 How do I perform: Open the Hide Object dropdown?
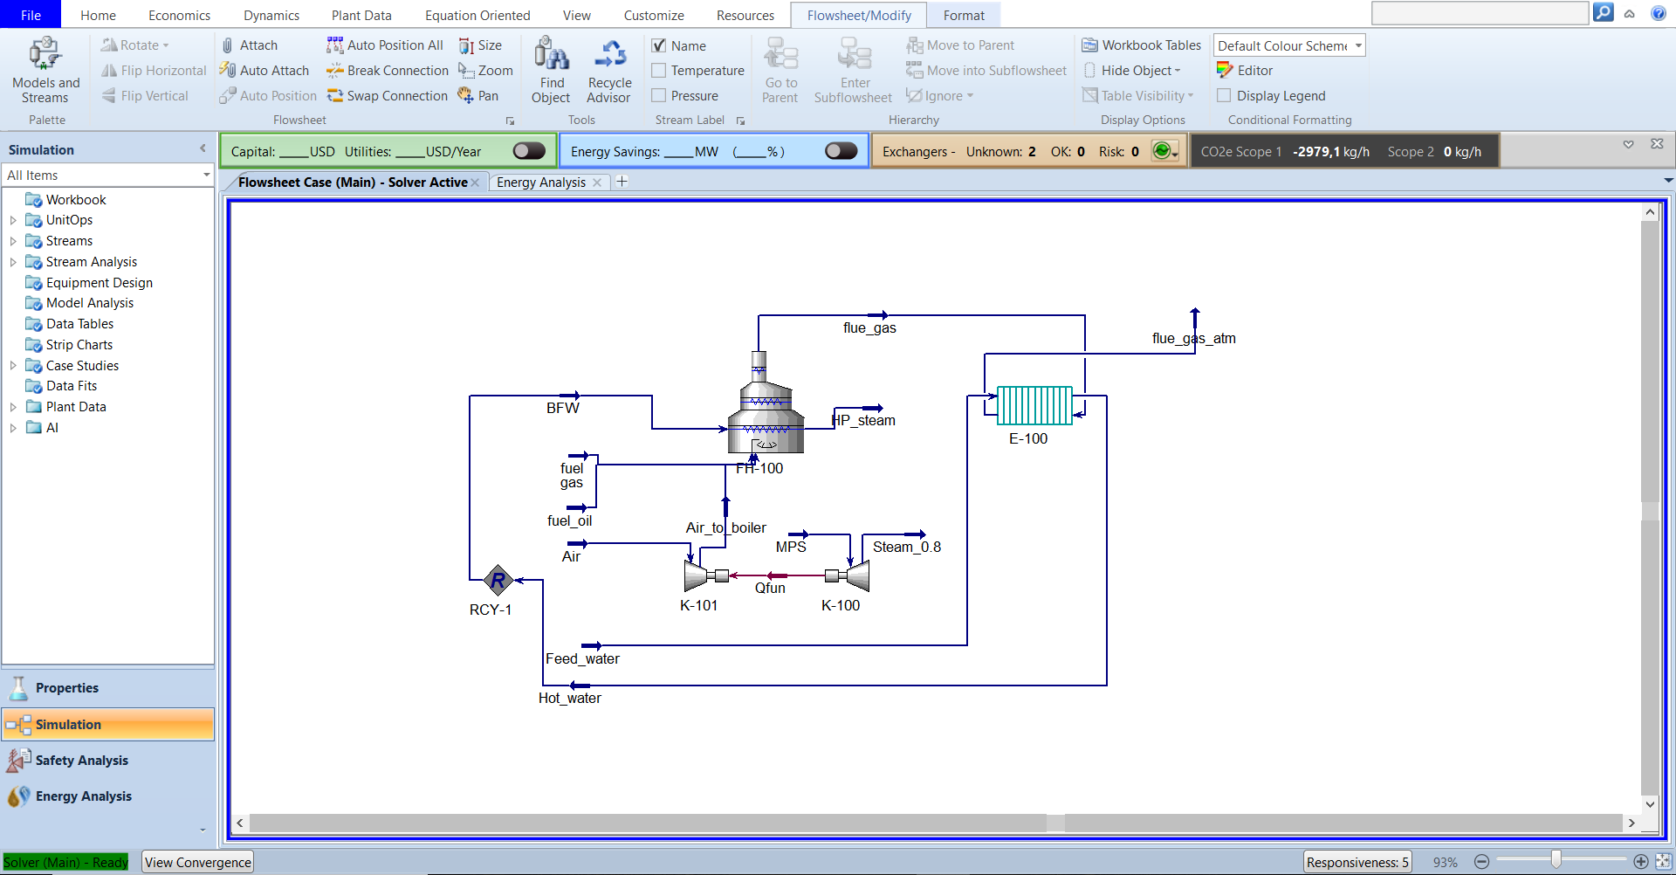pyautogui.click(x=1132, y=71)
